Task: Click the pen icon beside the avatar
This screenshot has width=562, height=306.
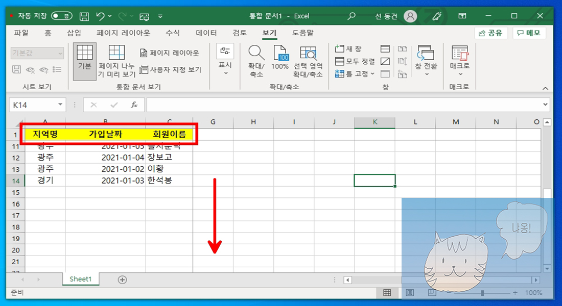Action: [437, 16]
